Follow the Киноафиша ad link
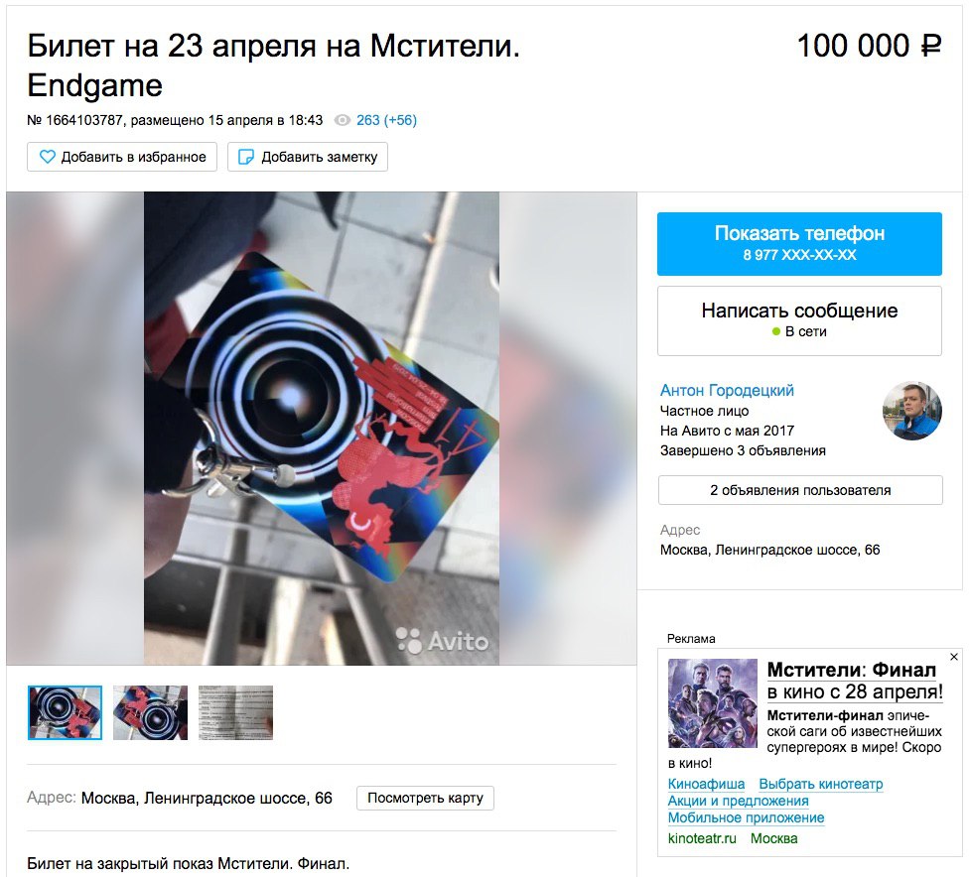969x877 pixels. 706,784
